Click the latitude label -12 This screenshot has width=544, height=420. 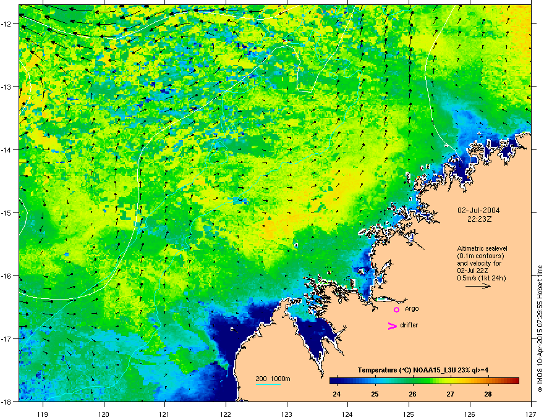tap(7, 24)
